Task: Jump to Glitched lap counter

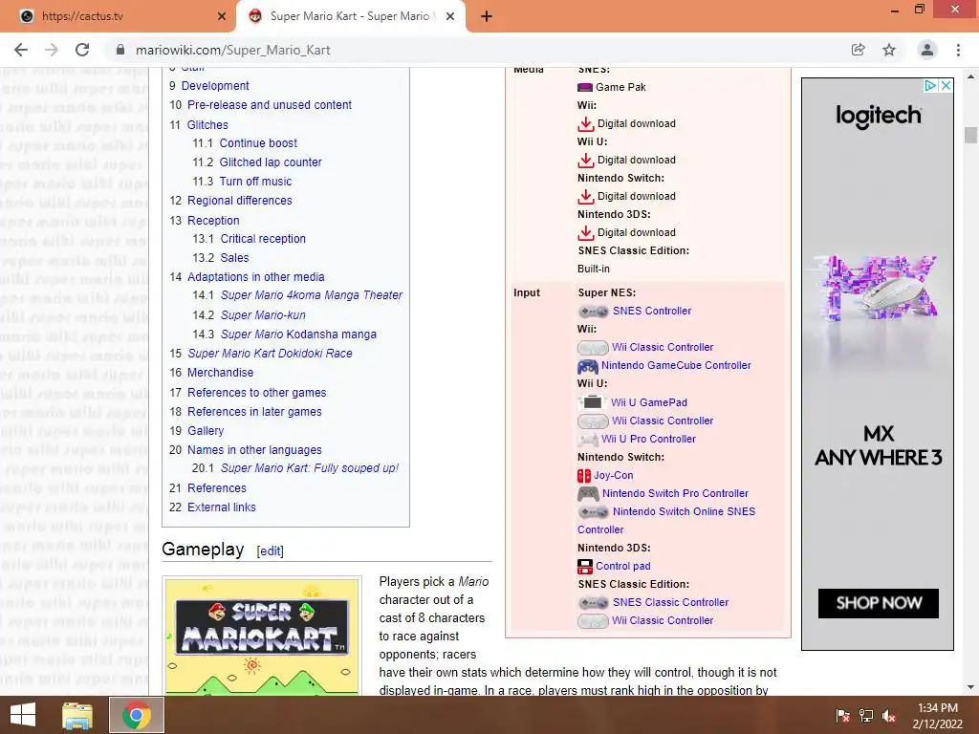Action: pos(271,162)
